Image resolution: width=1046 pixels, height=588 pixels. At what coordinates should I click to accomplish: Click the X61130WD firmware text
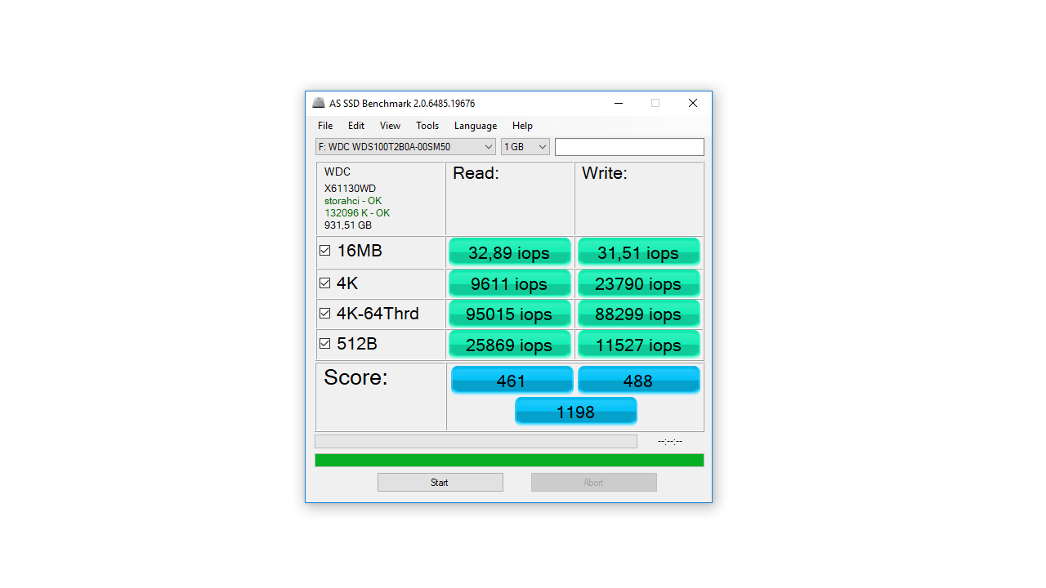point(350,189)
